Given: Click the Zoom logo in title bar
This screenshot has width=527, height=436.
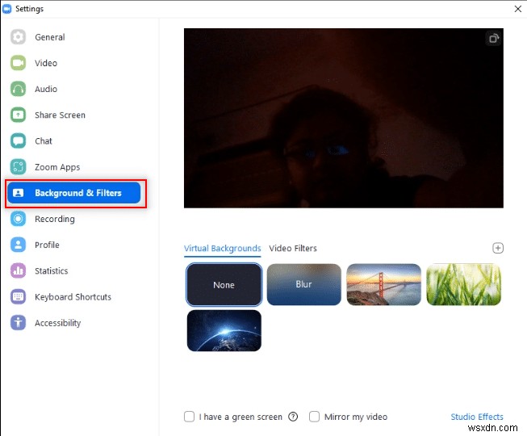Looking at the screenshot, I should [x=6, y=9].
